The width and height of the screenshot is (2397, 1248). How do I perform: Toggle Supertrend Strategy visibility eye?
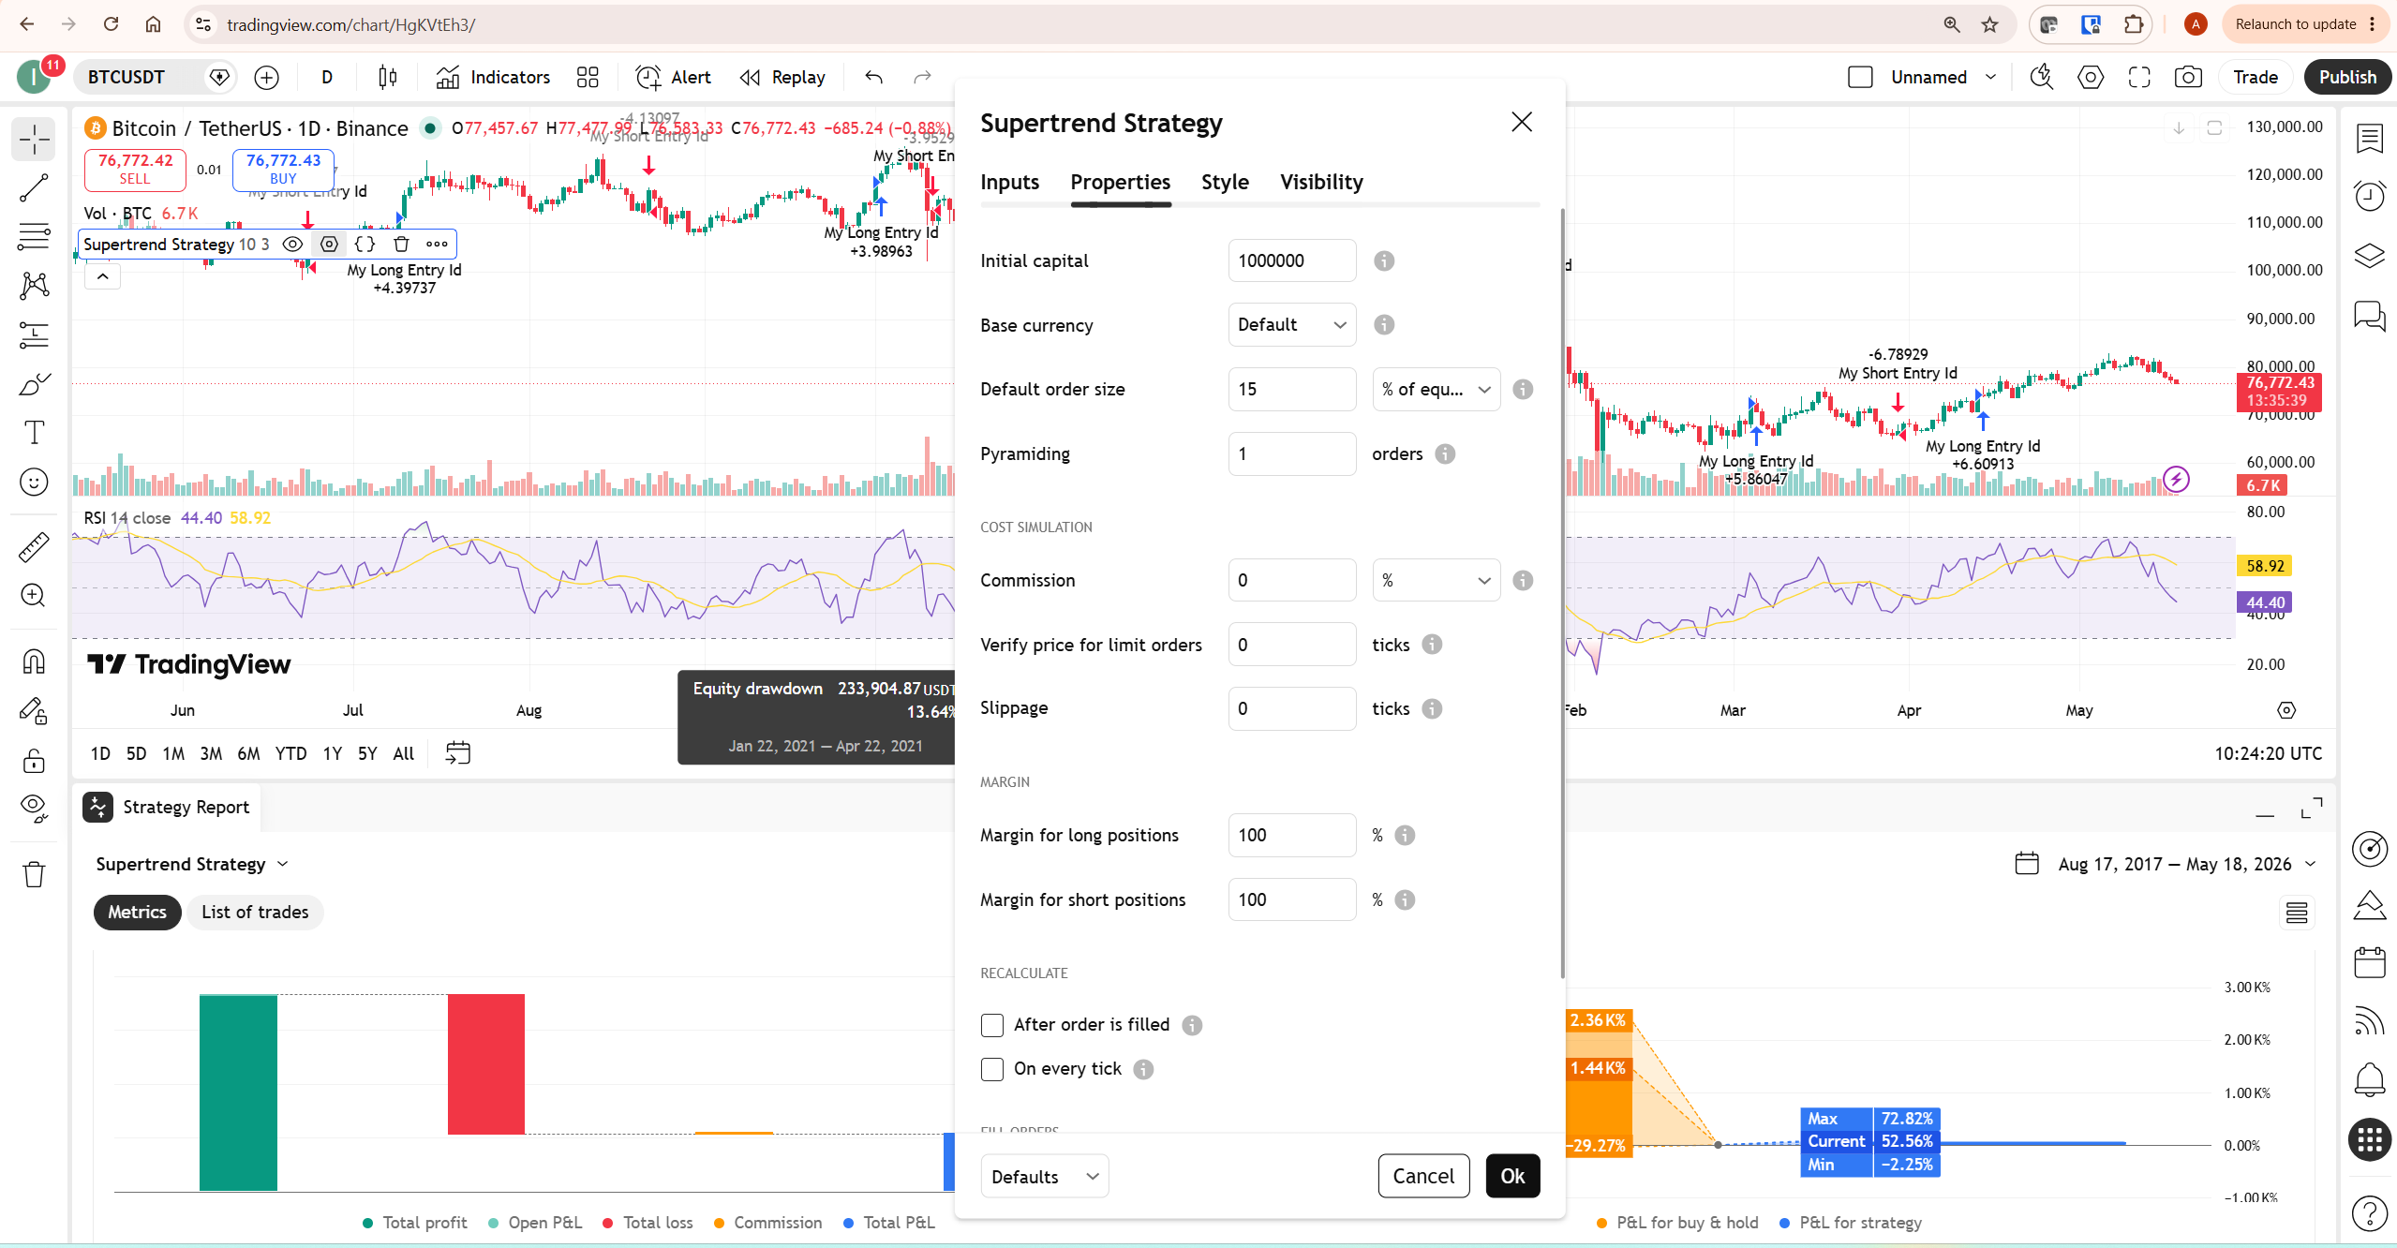click(x=292, y=244)
